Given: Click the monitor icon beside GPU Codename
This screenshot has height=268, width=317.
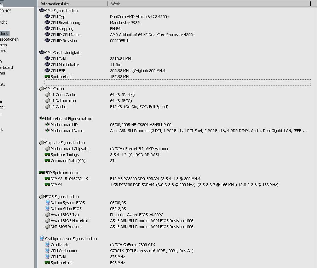Looking at the screenshot, I should pyautogui.click(x=47, y=250).
